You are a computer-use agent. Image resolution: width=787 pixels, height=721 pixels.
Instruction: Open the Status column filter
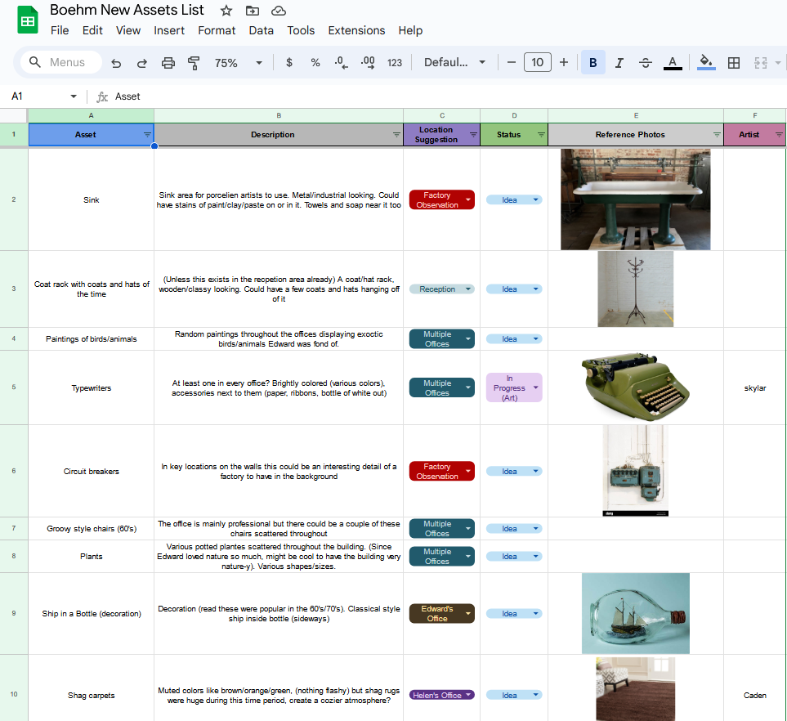tap(541, 135)
